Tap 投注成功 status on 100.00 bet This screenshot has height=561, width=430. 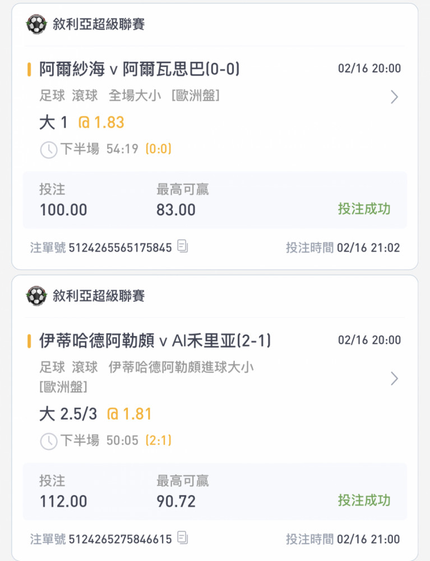point(364,209)
